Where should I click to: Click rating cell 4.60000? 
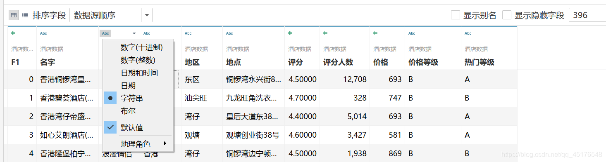pyautogui.click(x=302, y=135)
